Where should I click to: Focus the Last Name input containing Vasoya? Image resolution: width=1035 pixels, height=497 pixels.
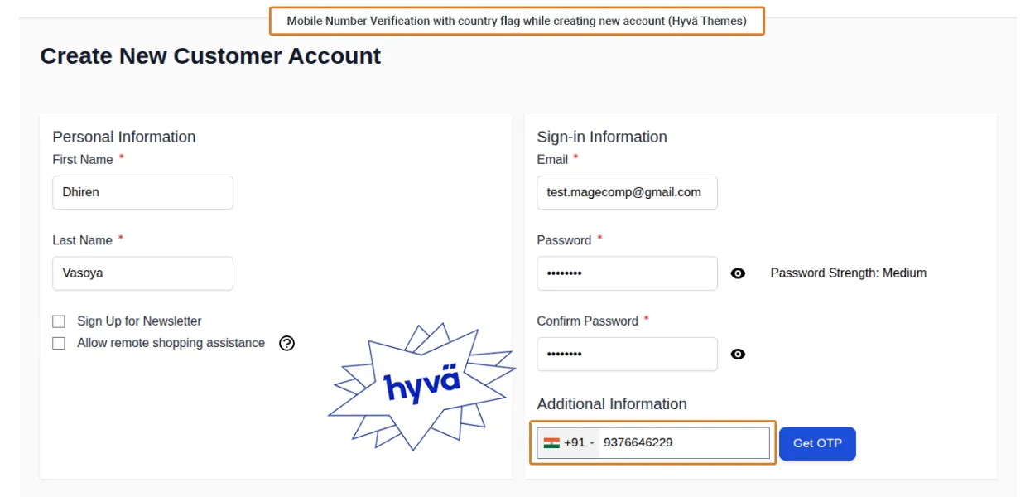coord(142,273)
